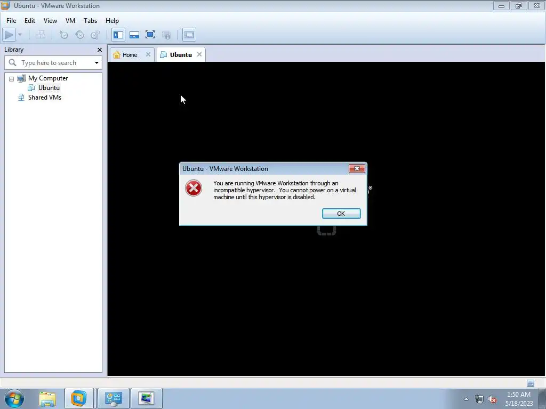Click the Library panel title
546x409 pixels.
point(14,50)
